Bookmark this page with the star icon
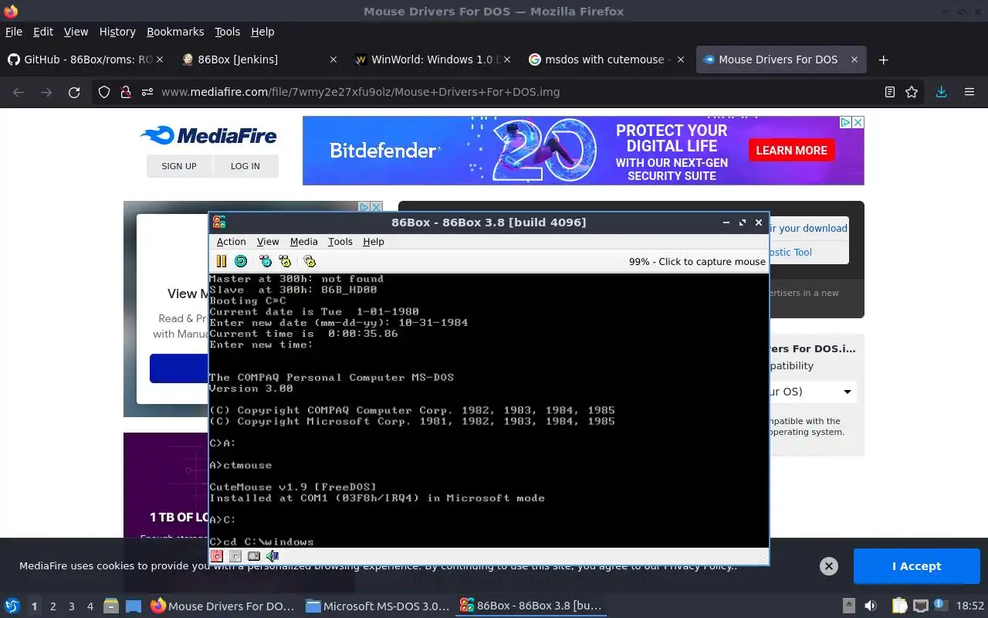 click(912, 92)
